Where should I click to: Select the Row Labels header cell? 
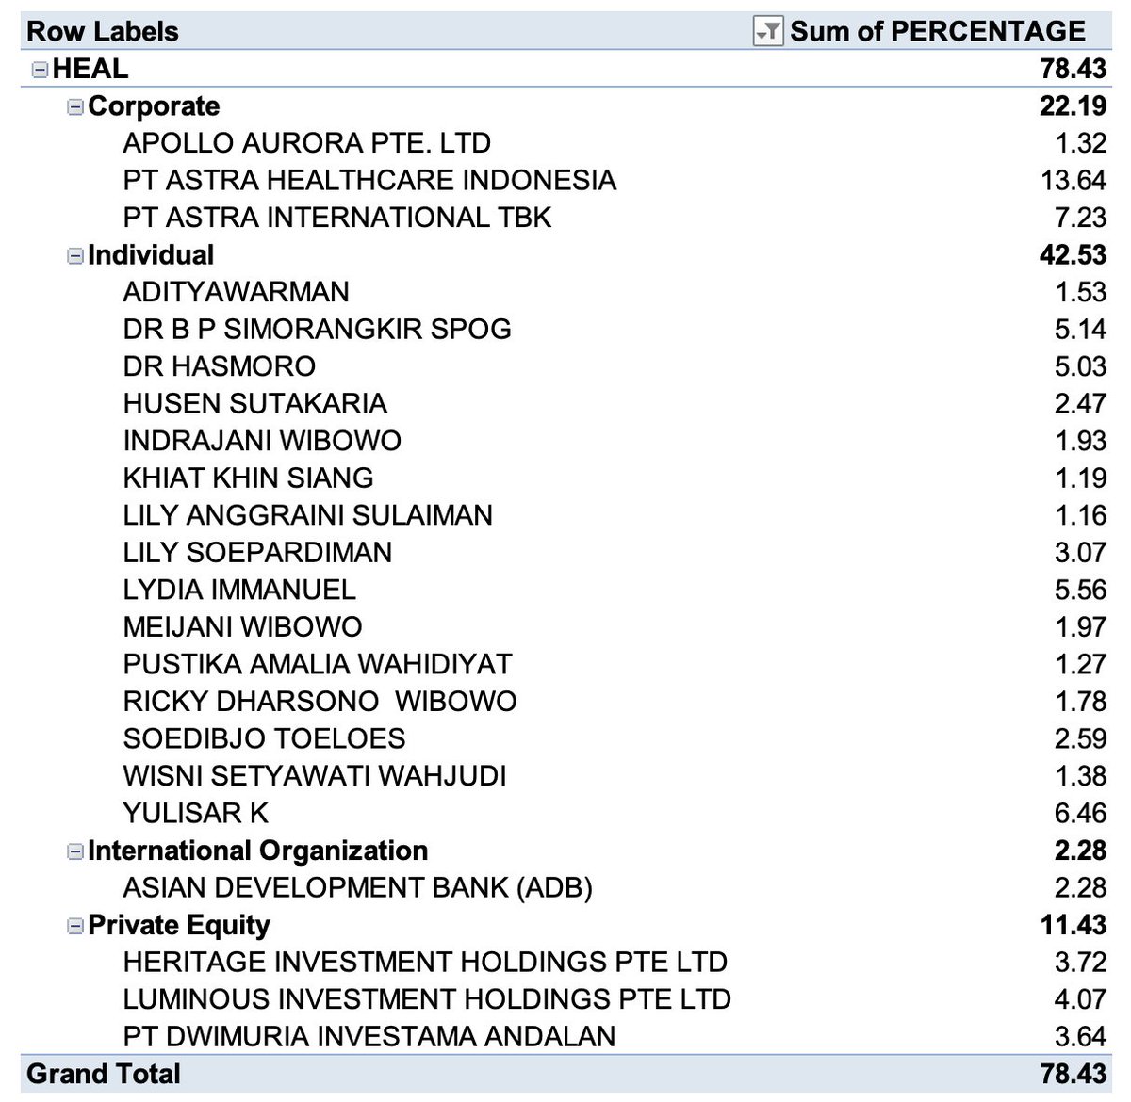[x=103, y=31]
